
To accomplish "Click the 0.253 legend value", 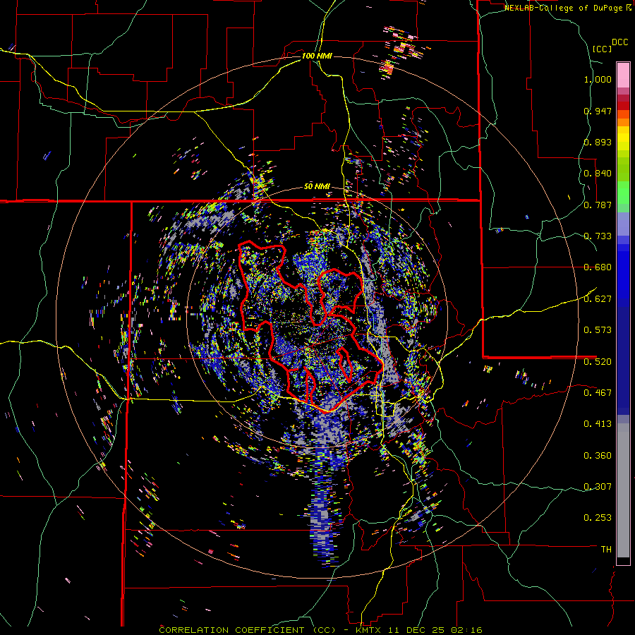I will coord(598,518).
